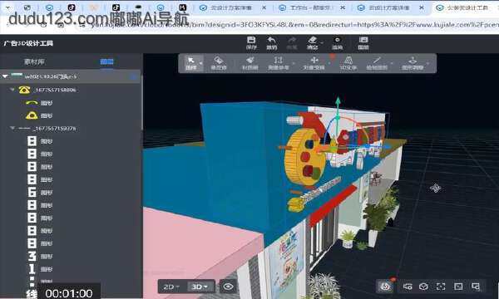Open the drawings (图纸) icon in top toolbar
This screenshot has width=499, height=299.
(363, 42)
